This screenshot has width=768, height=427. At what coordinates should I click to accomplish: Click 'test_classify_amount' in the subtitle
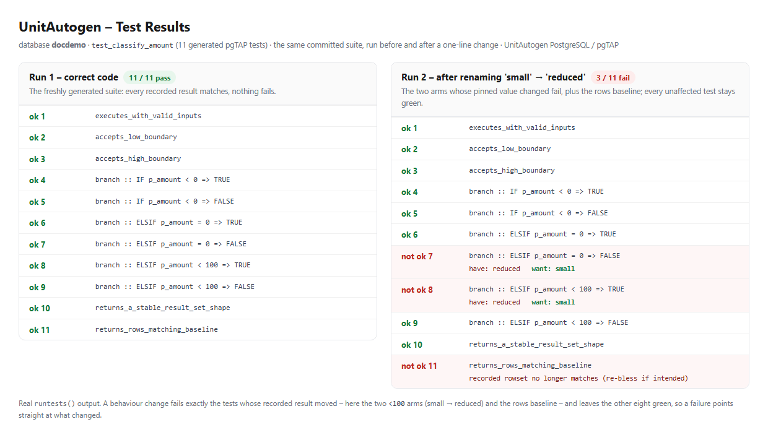tap(132, 45)
